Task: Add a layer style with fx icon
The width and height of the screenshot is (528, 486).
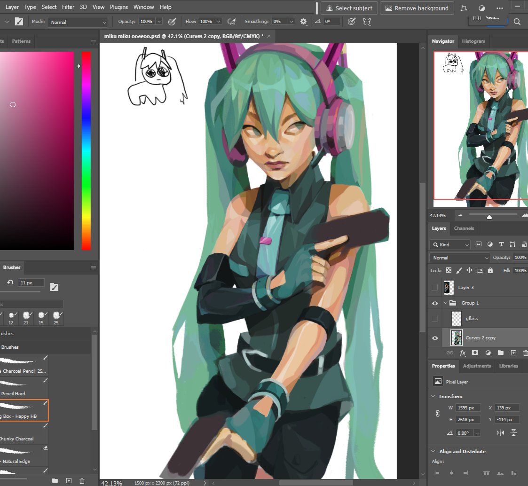Action: pos(463,353)
